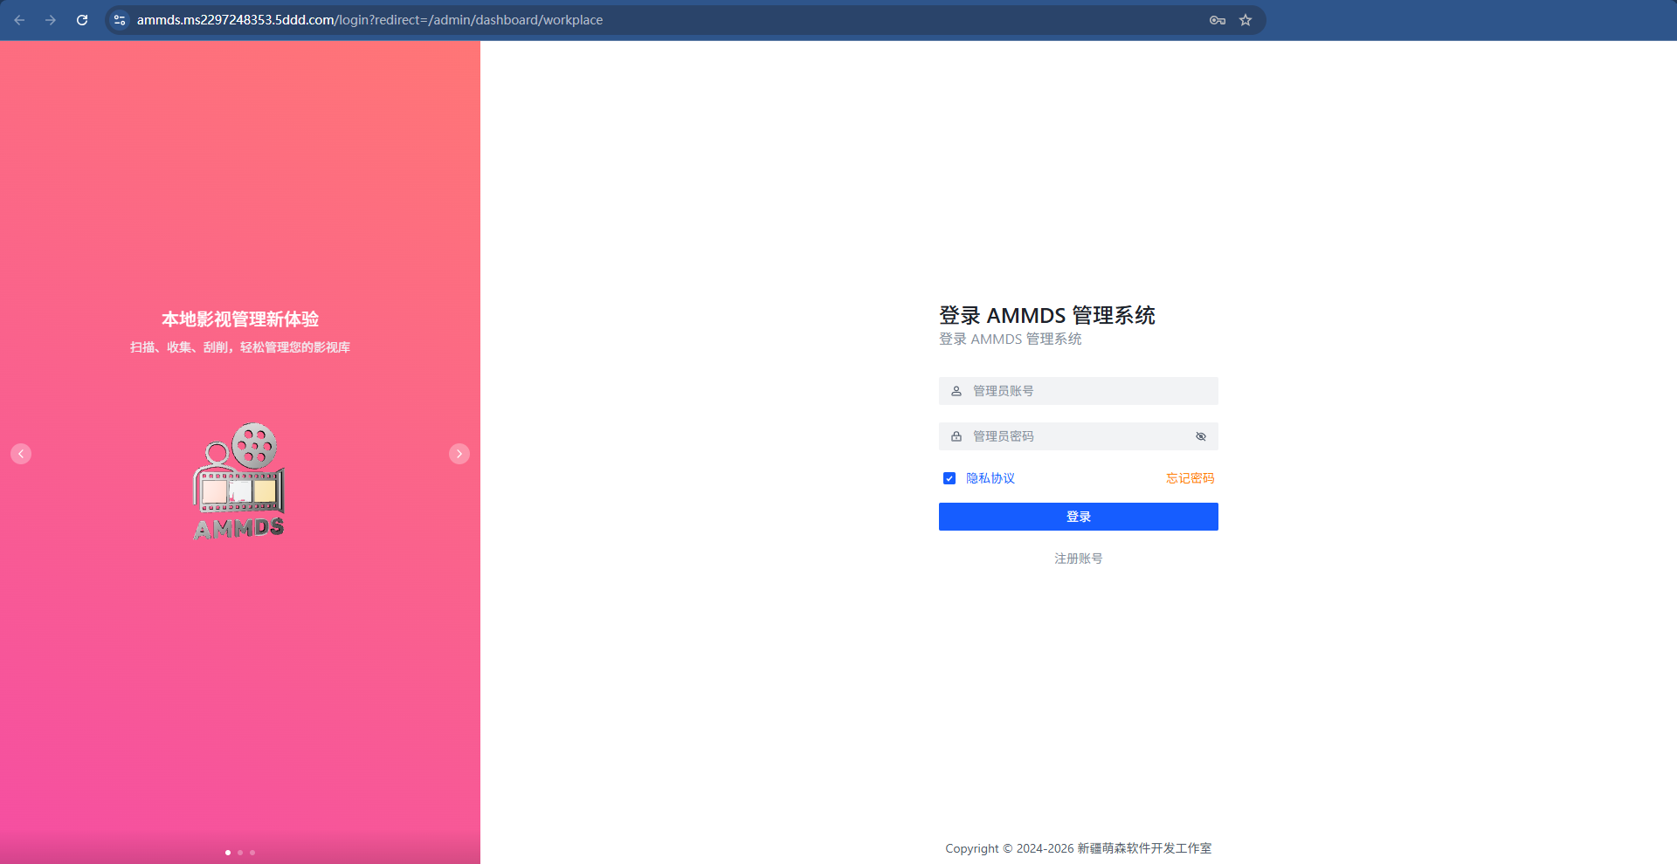Select the first carousel indicator dot

228,853
